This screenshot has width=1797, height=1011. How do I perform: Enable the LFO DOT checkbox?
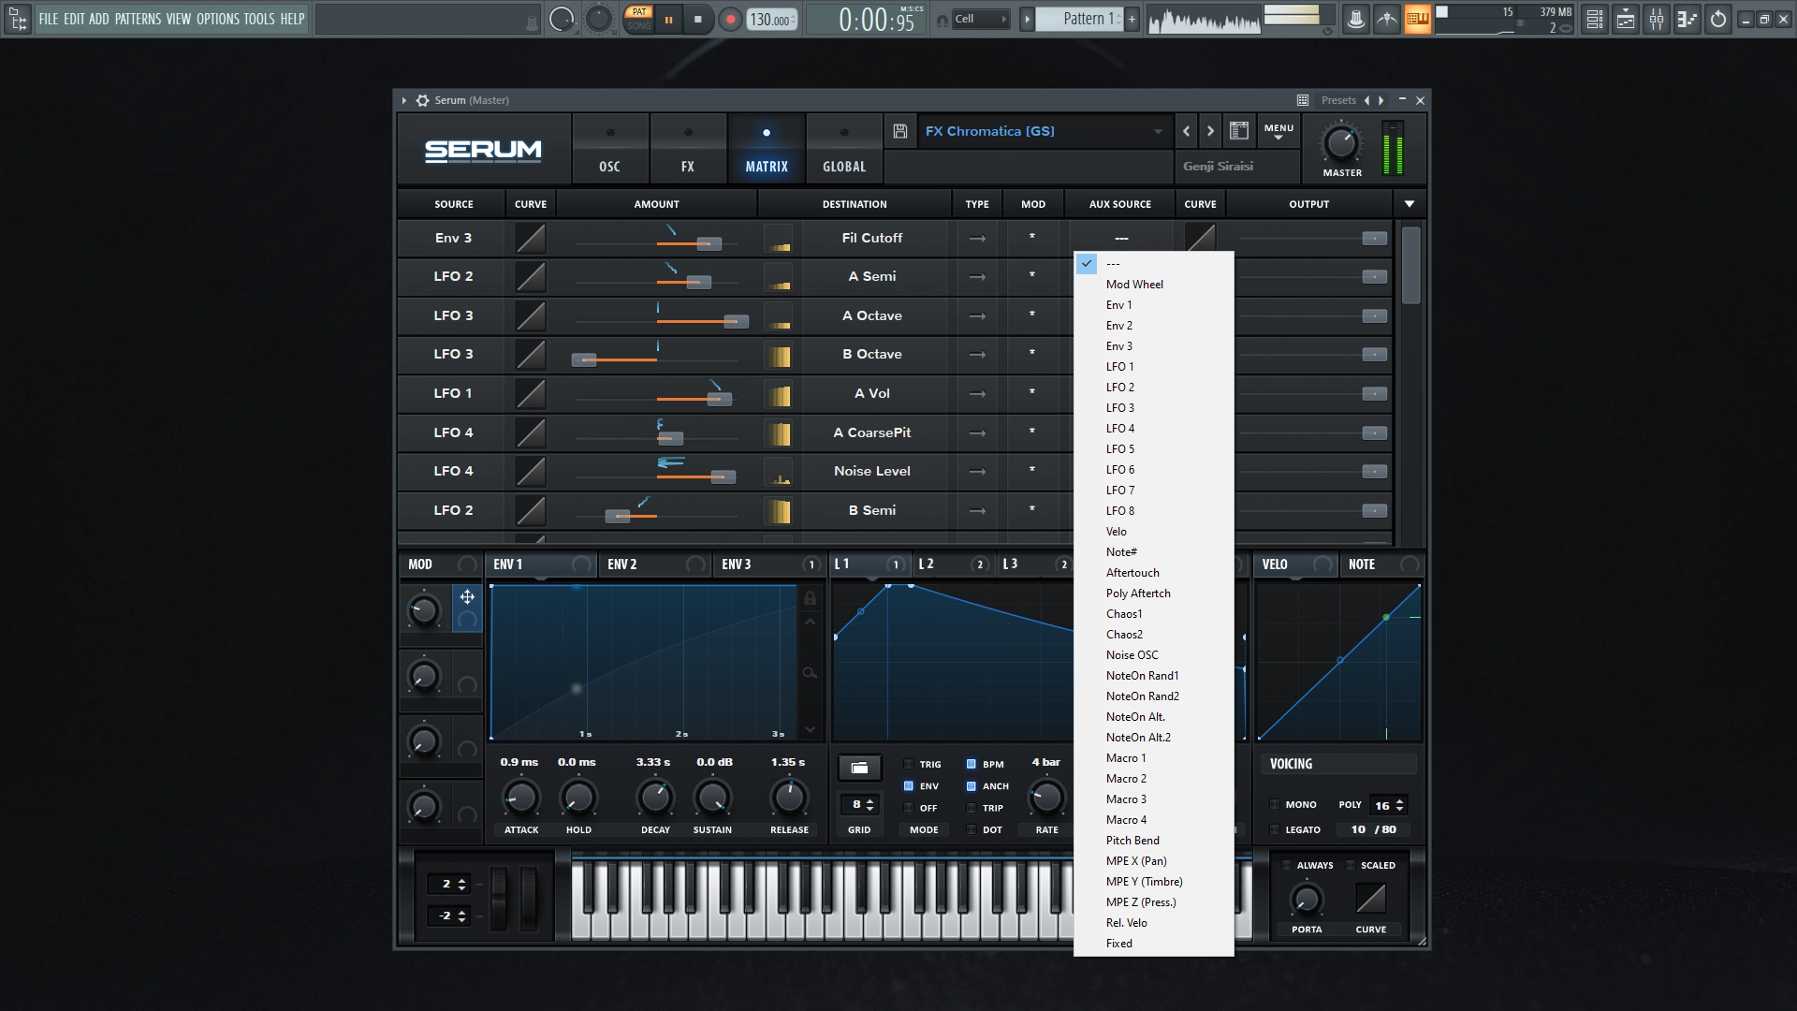pos(972,829)
